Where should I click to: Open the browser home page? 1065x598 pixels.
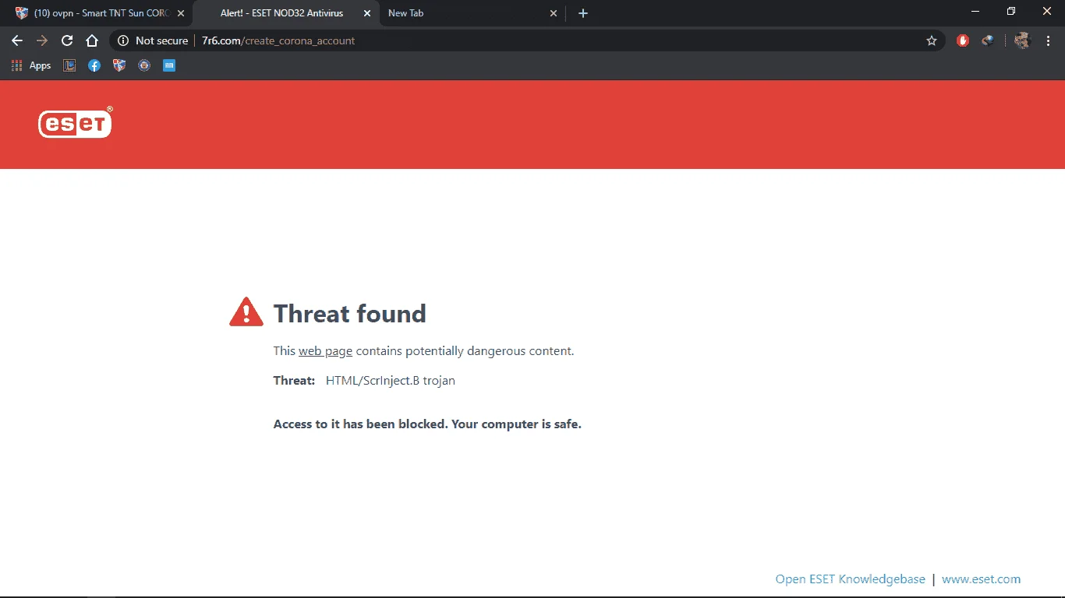pos(92,40)
